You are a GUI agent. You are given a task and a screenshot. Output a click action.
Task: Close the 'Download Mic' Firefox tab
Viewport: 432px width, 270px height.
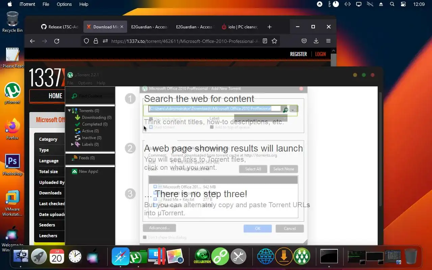[122, 27]
